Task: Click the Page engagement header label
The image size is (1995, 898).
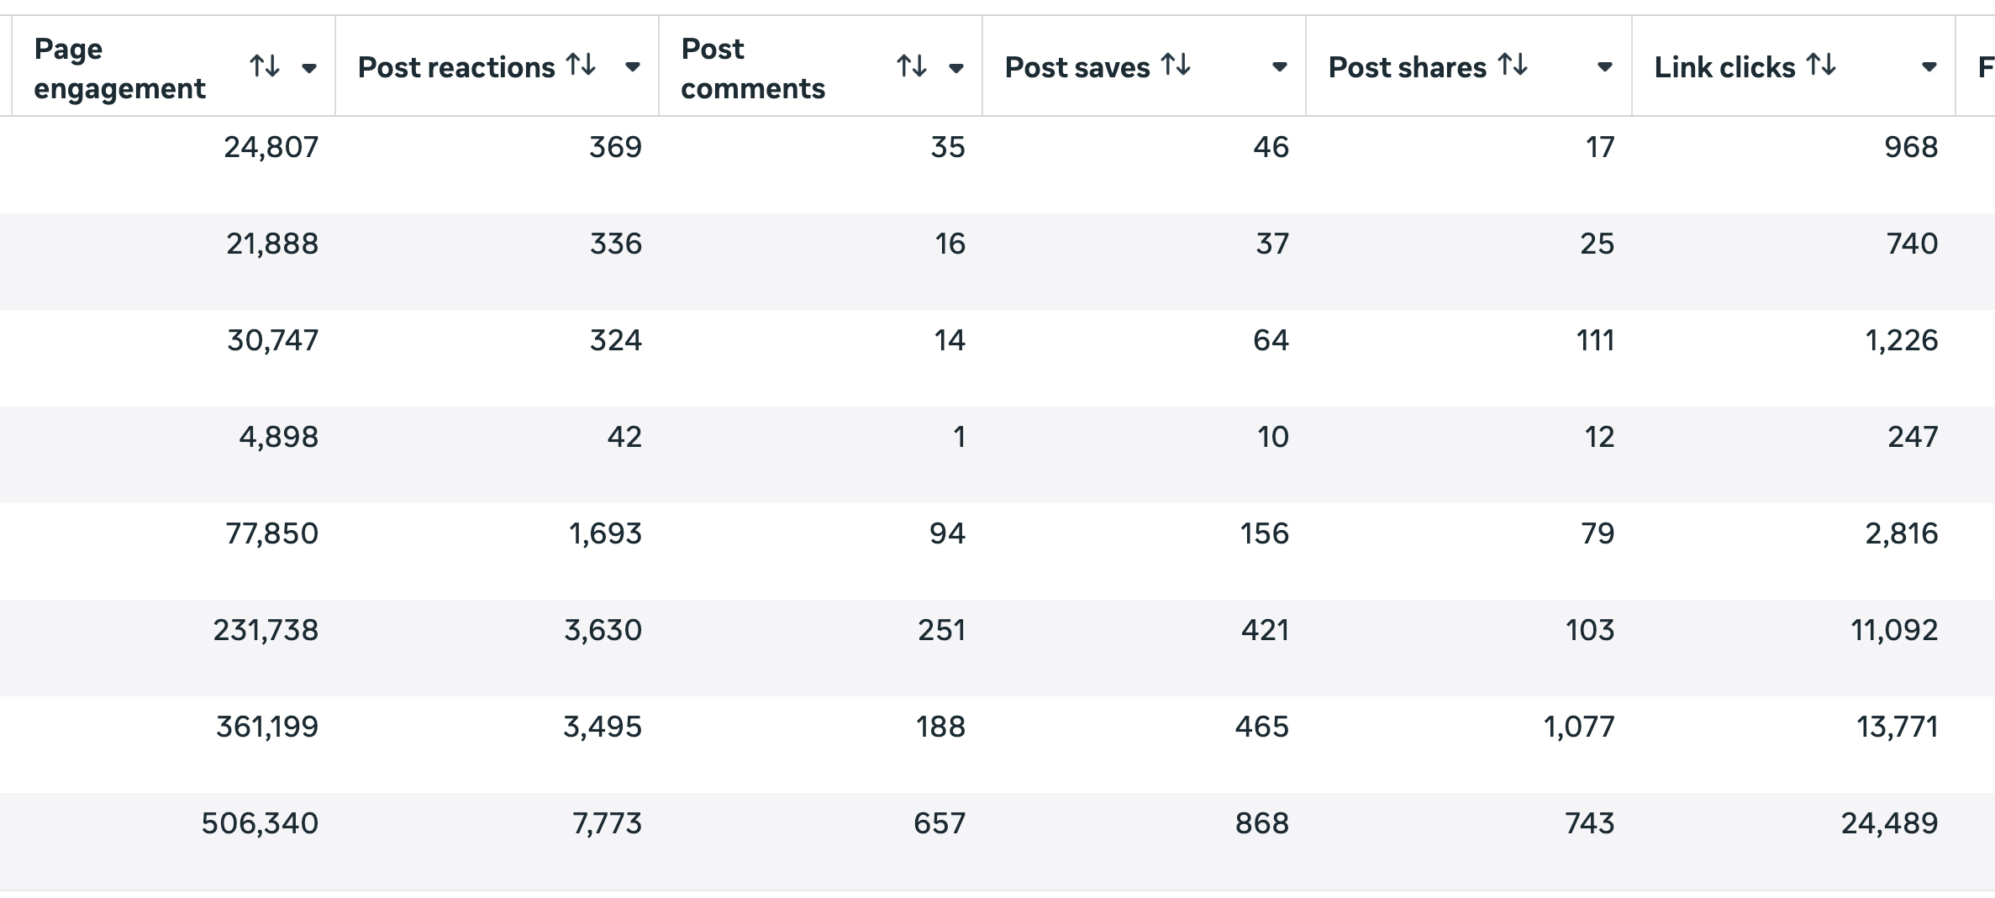Action: pos(119,68)
